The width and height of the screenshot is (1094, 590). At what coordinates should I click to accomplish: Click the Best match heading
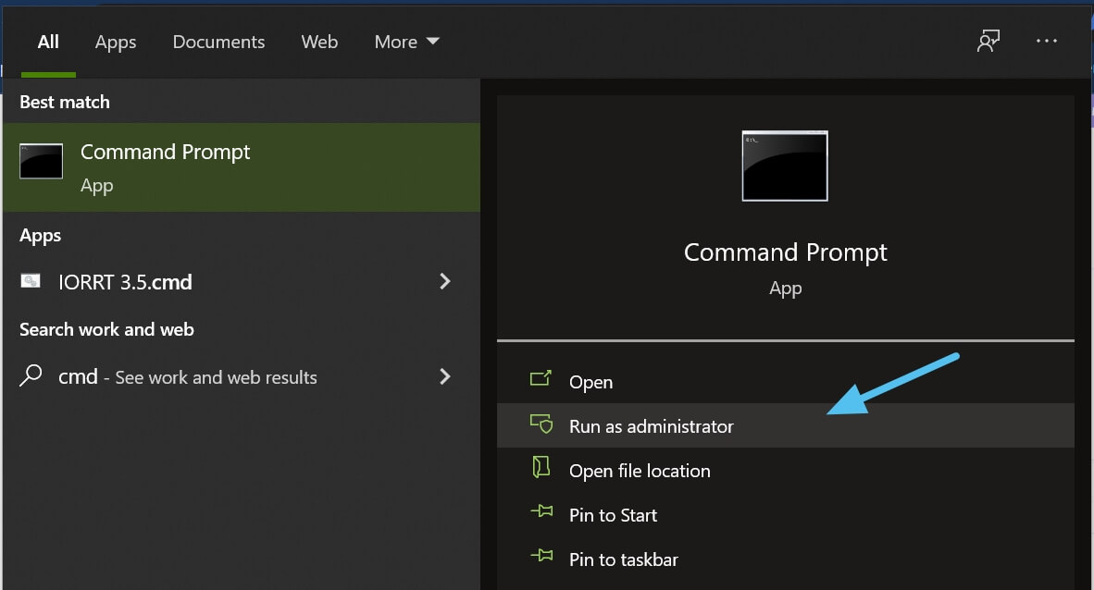65,102
